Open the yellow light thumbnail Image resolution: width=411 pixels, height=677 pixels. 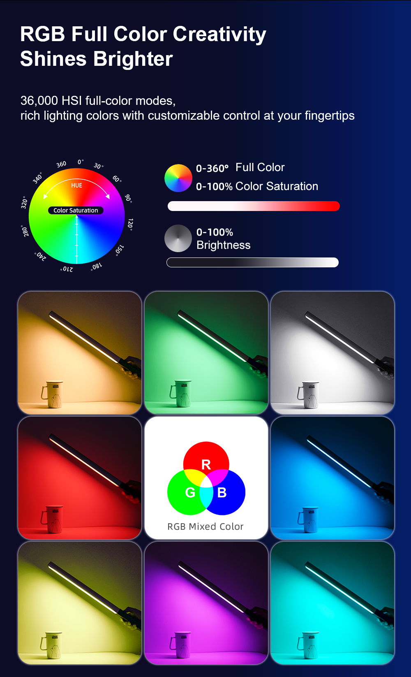coord(80,603)
